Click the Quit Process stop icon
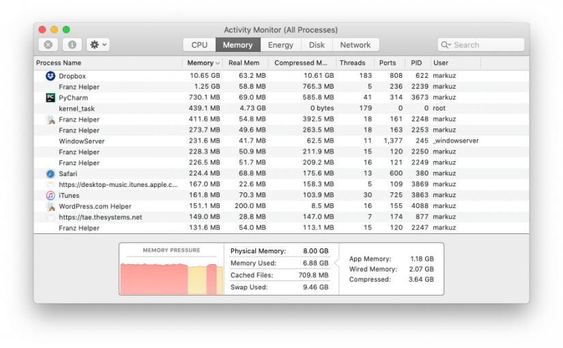Image resolution: width=563 pixels, height=348 pixels. pos(48,44)
